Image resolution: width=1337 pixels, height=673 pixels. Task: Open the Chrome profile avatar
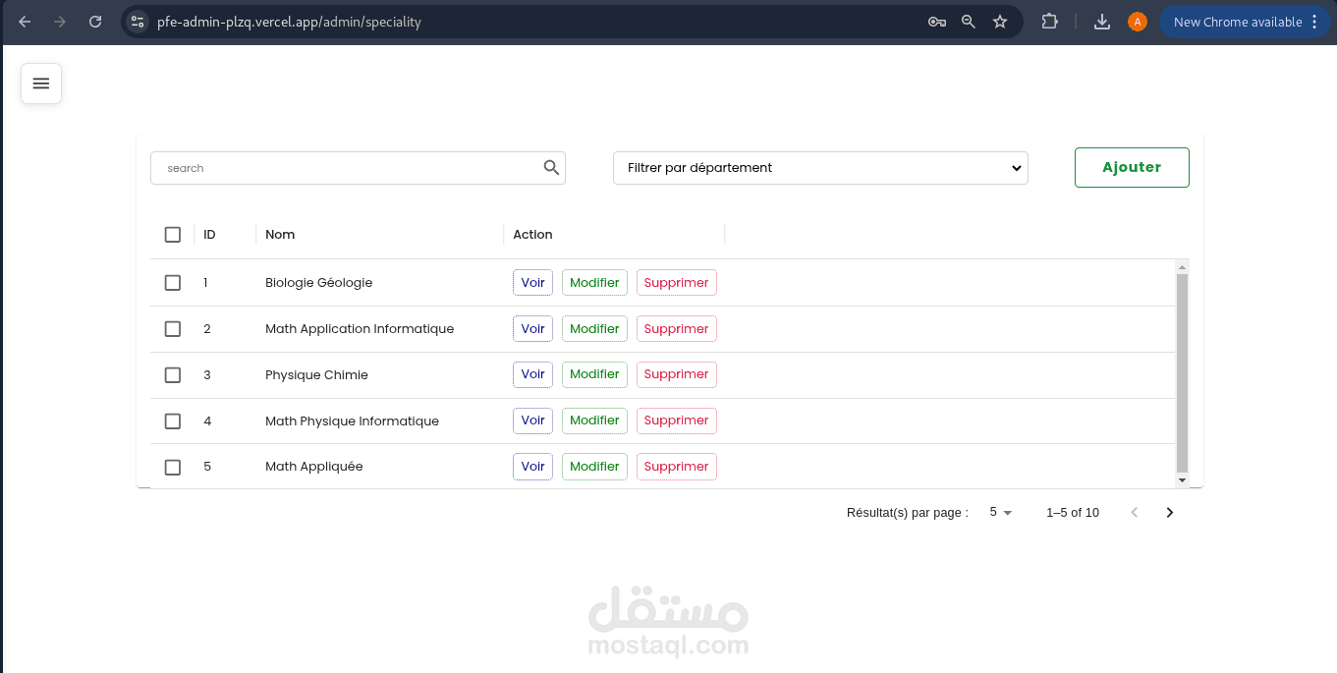(1138, 22)
